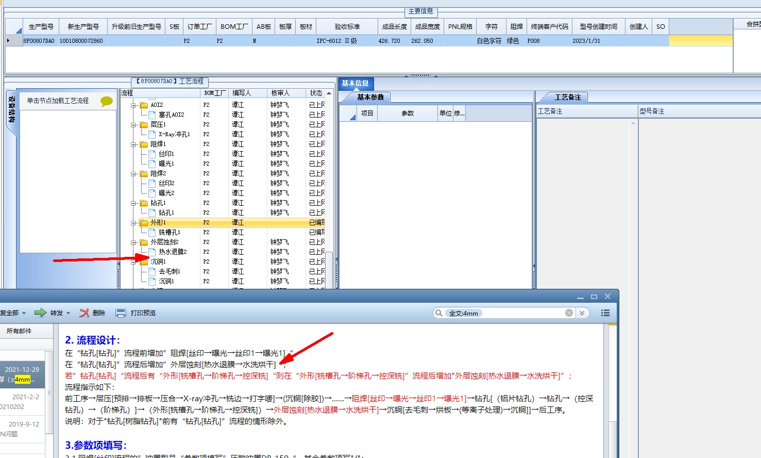Collapse the 阻焊2 tree node

tap(133, 174)
